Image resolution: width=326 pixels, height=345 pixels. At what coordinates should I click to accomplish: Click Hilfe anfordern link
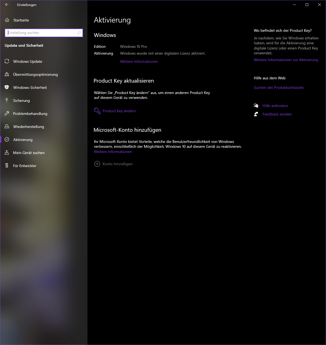point(275,106)
